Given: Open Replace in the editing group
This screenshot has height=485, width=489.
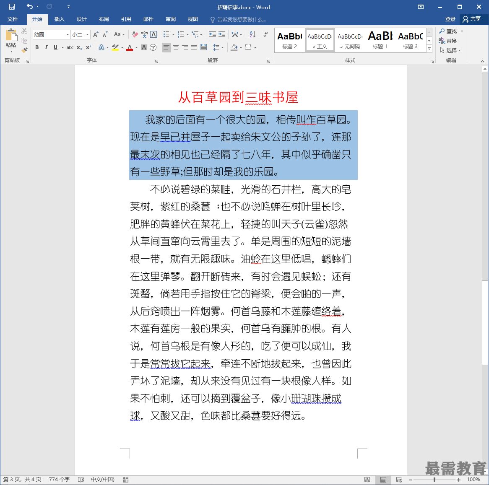Looking at the screenshot, I should click(x=448, y=41).
